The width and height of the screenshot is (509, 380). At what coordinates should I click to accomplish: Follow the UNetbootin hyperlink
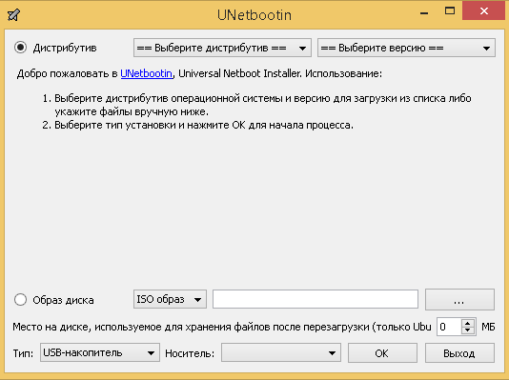(147, 73)
